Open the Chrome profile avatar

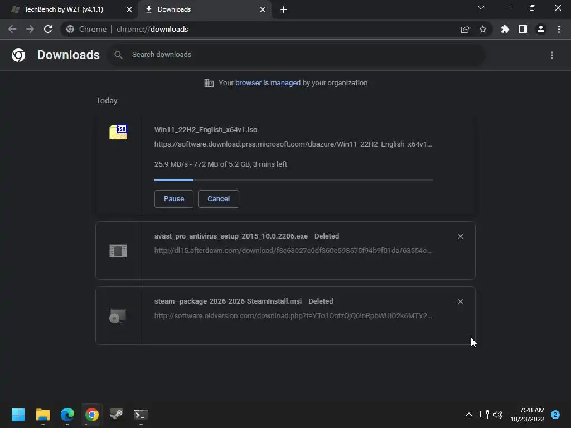pos(541,29)
